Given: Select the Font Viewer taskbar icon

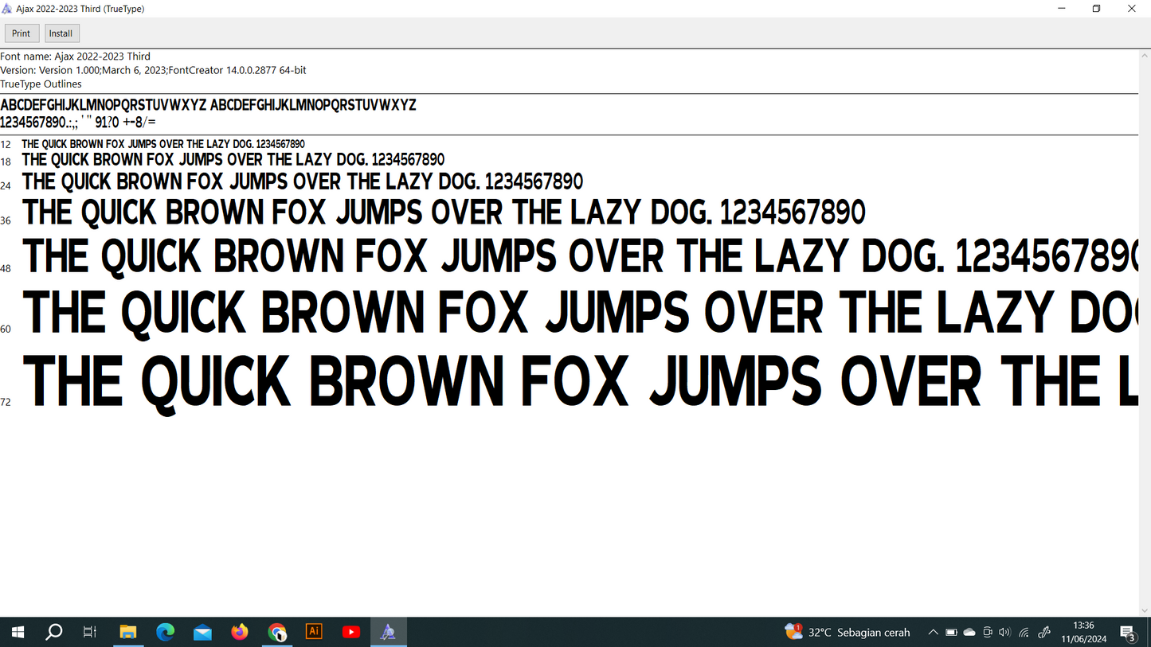Looking at the screenshot, I should coord(389,633).
